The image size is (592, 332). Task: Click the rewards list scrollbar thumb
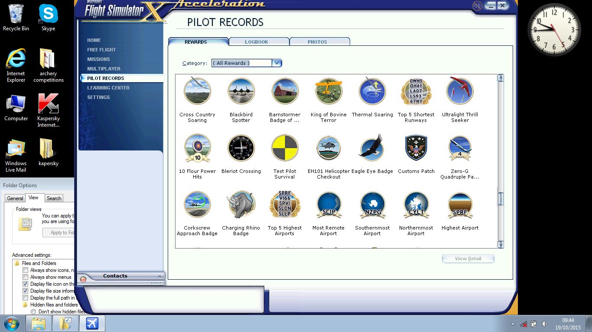[x=501, y=198]
